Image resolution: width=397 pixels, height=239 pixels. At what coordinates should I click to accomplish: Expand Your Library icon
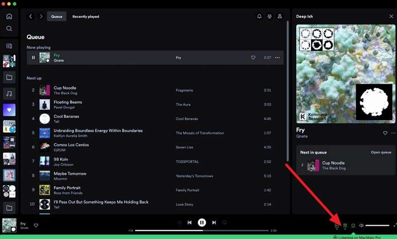pyautogui.click(x=9, y=46)
